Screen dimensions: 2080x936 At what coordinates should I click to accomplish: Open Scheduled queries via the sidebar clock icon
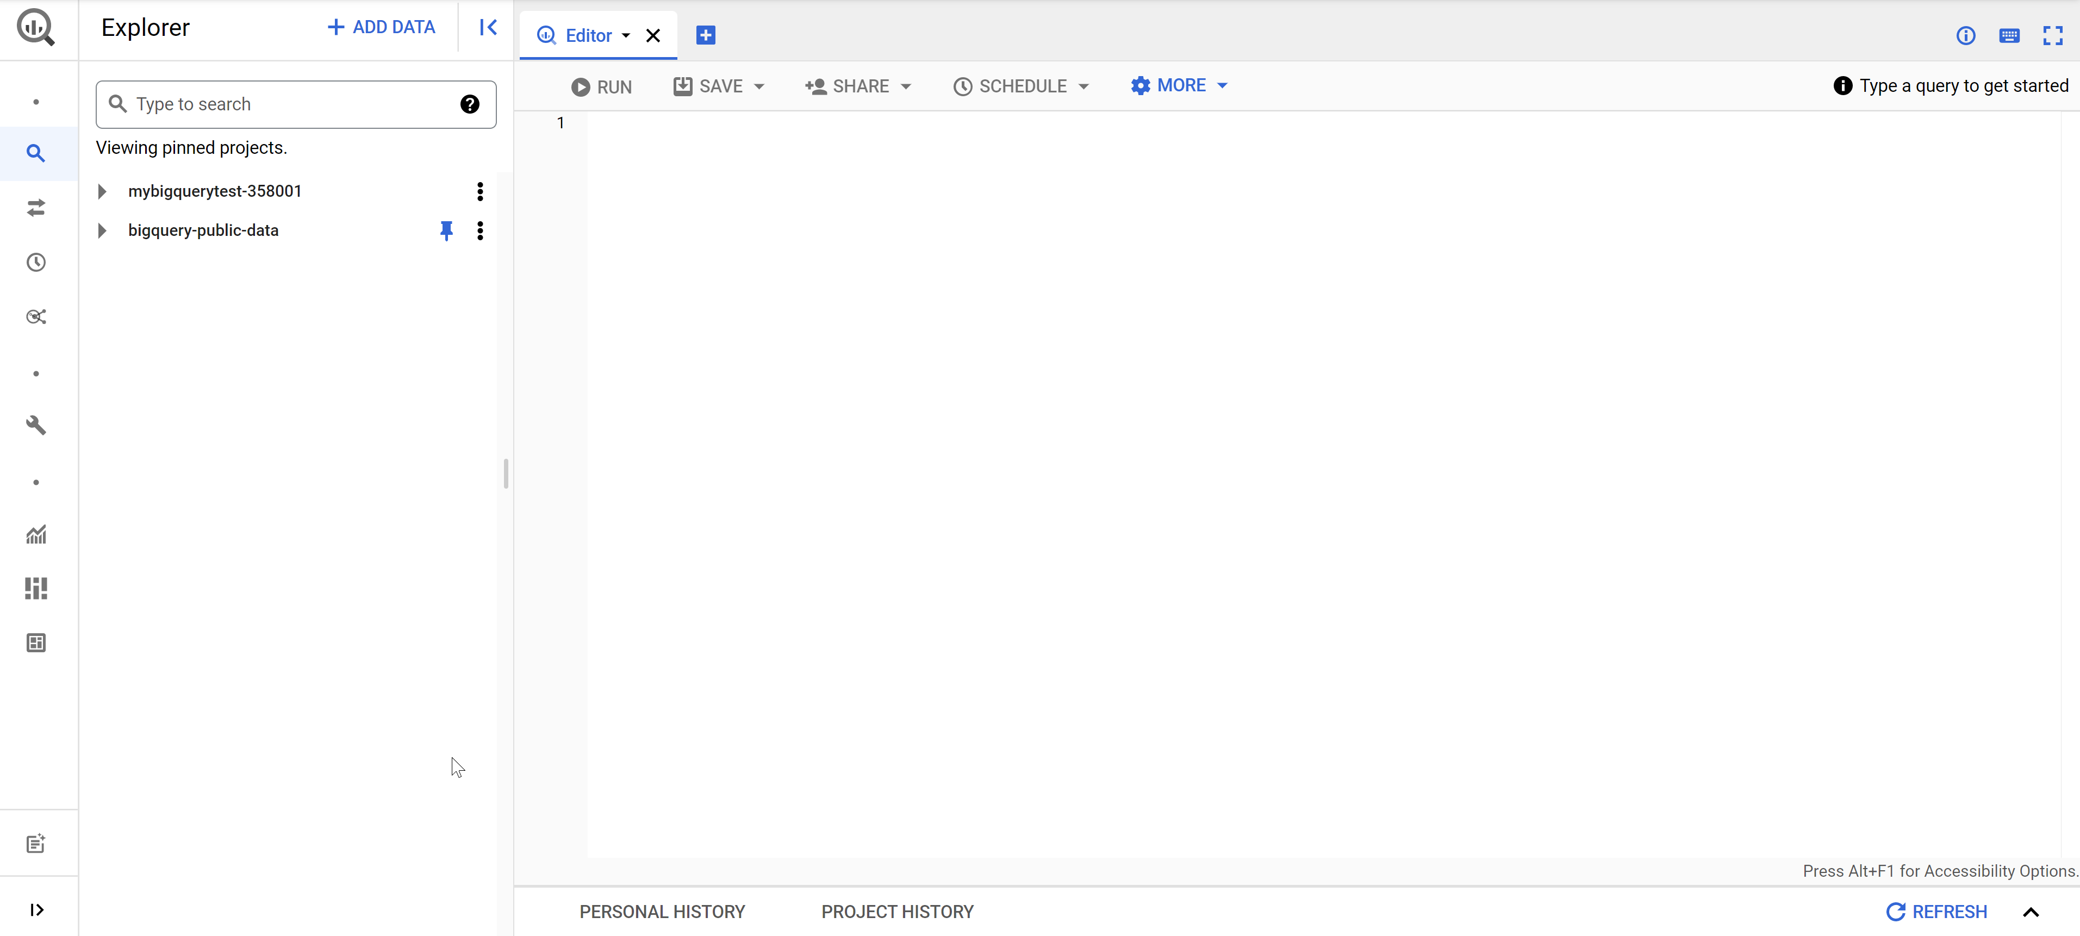coord(35,263)
